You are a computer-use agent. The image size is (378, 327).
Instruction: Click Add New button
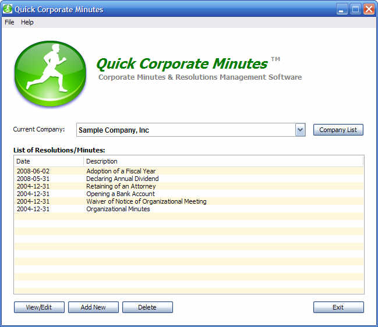(93, 307)
